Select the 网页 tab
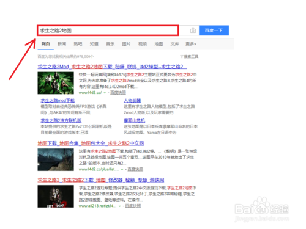The image size is (306, 229). pos(45,44)
